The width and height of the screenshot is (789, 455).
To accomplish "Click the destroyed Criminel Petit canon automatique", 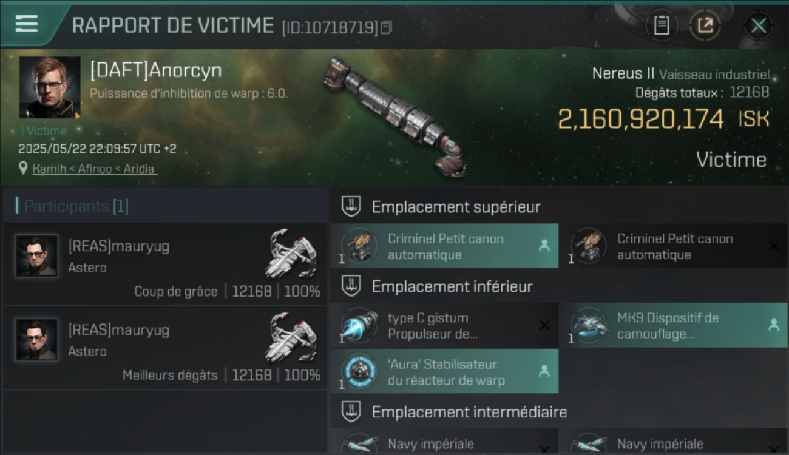I will point(674,246).
